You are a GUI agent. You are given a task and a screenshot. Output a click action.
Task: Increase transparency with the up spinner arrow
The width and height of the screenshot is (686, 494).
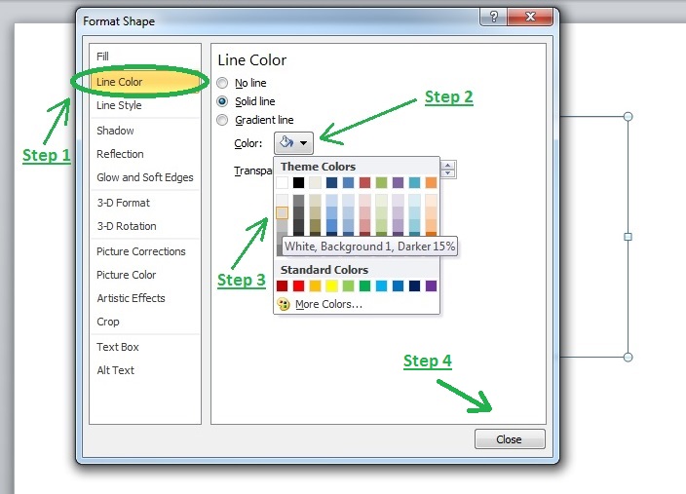[447, 166]
